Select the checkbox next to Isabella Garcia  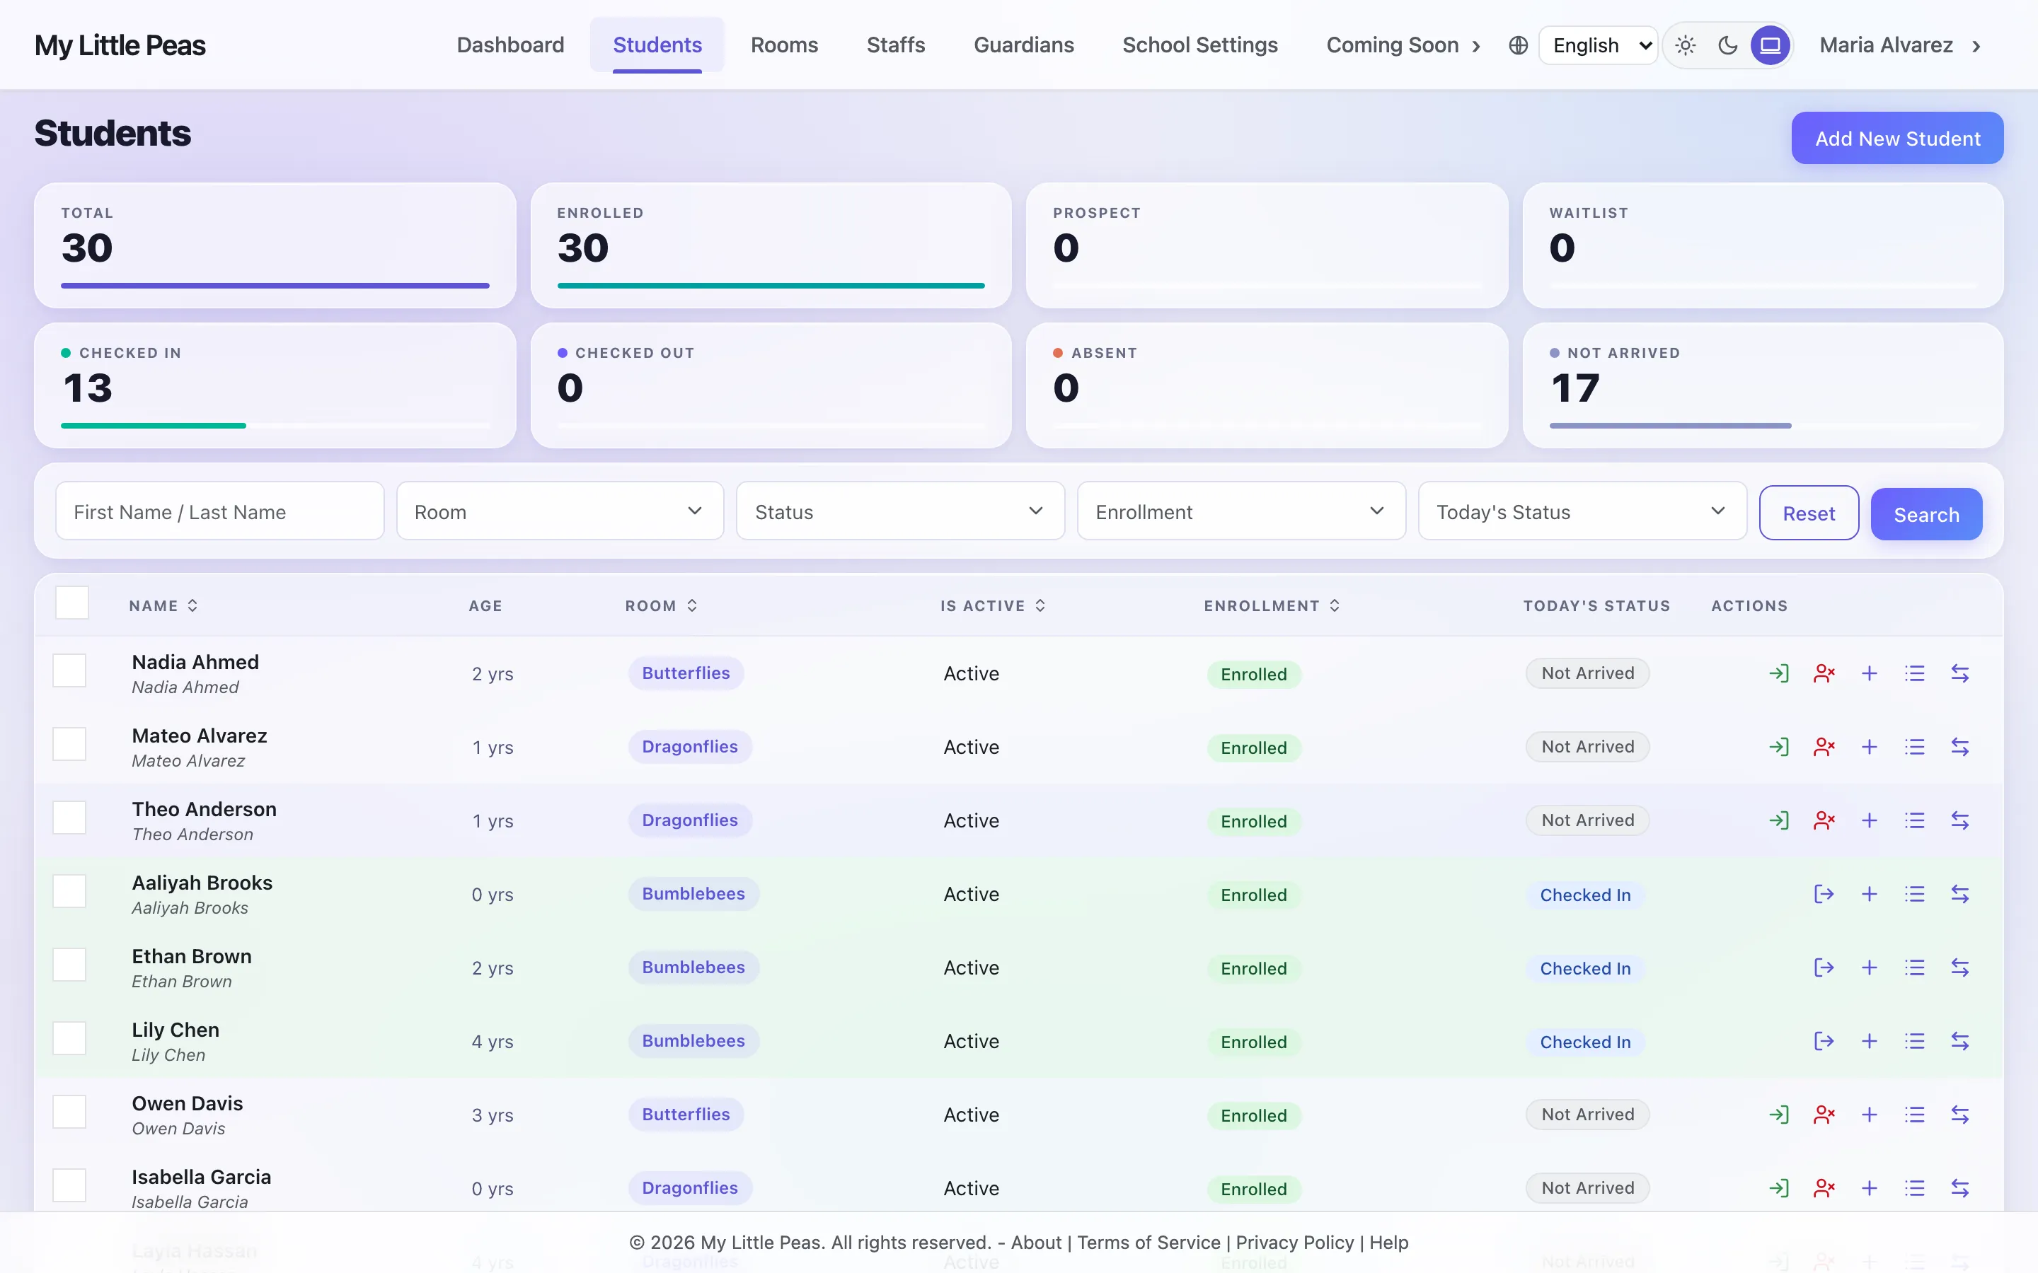coord(69,1185)
